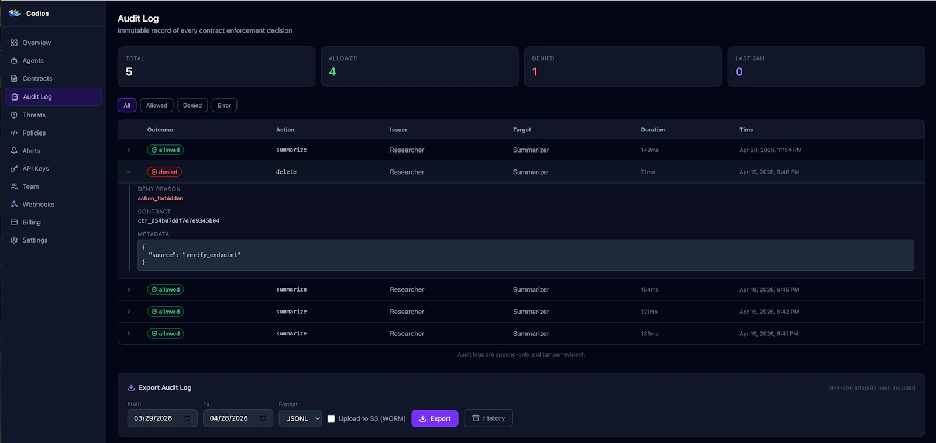Open the Contracts page
This screenshot has height=443, width=936.
[x=53, y=78]
